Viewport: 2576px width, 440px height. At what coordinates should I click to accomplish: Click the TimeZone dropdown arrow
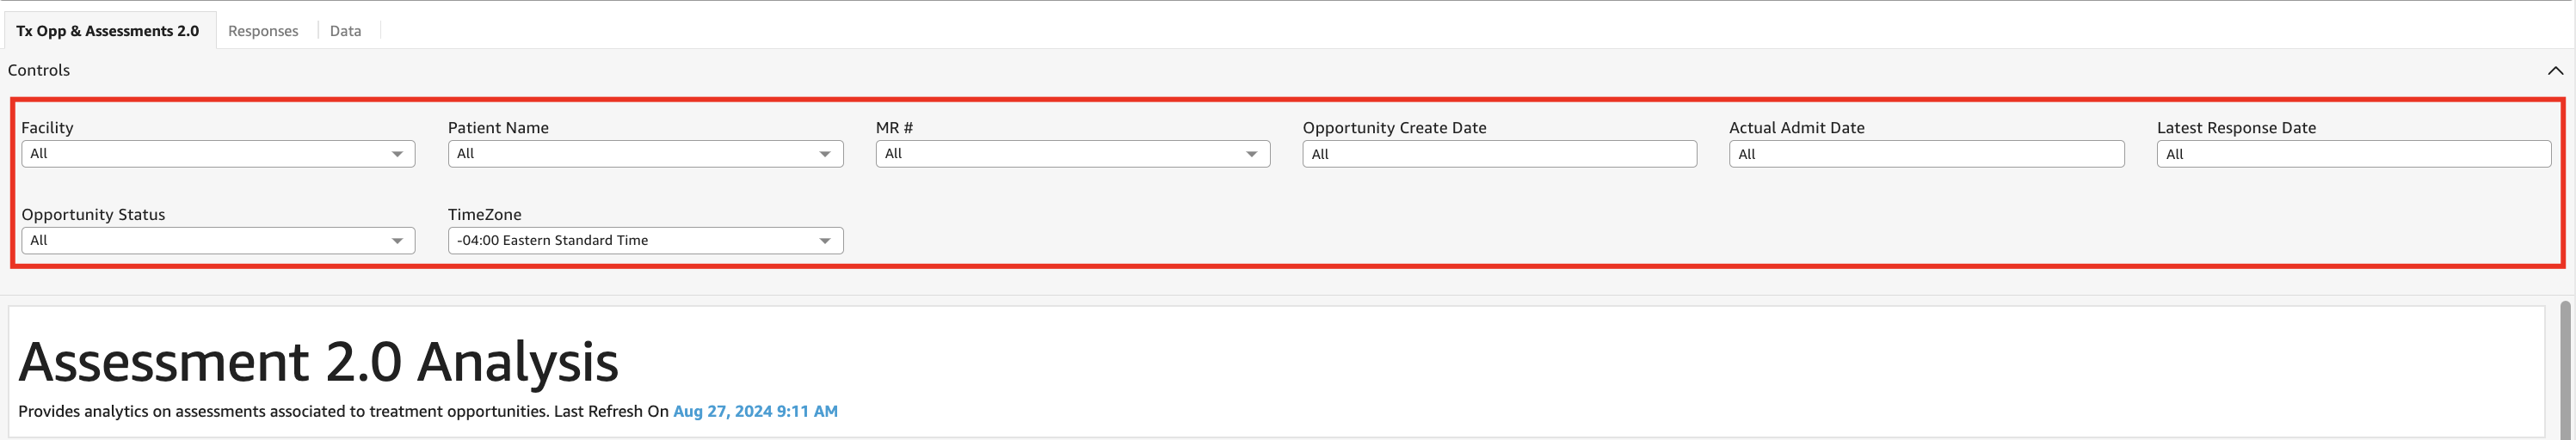point(825,241)
